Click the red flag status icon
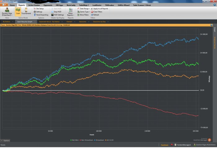Image resolution: width=217 pixels, height=148 pixels. point(172,145)
